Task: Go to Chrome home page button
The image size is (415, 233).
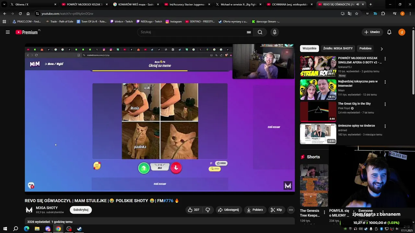Action: [x=28, y=14]
